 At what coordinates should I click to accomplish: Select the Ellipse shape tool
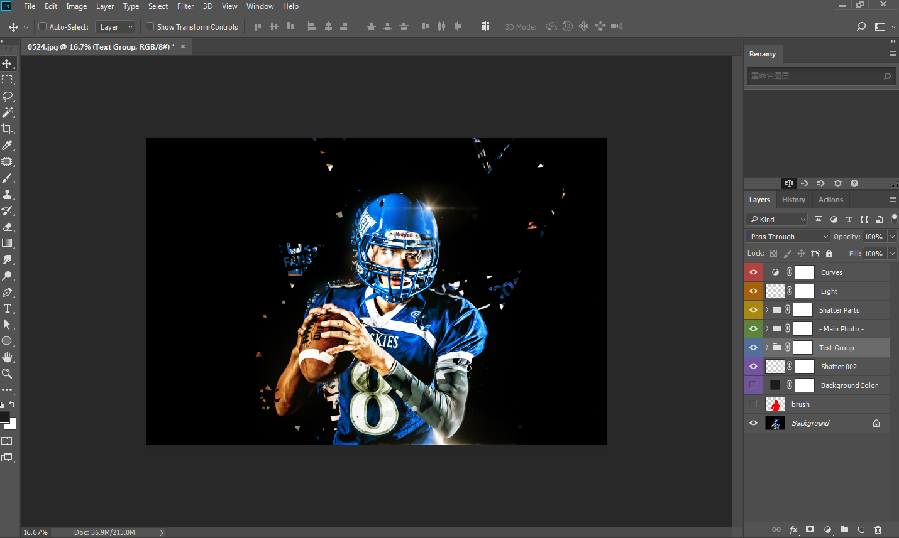[7, 341]
